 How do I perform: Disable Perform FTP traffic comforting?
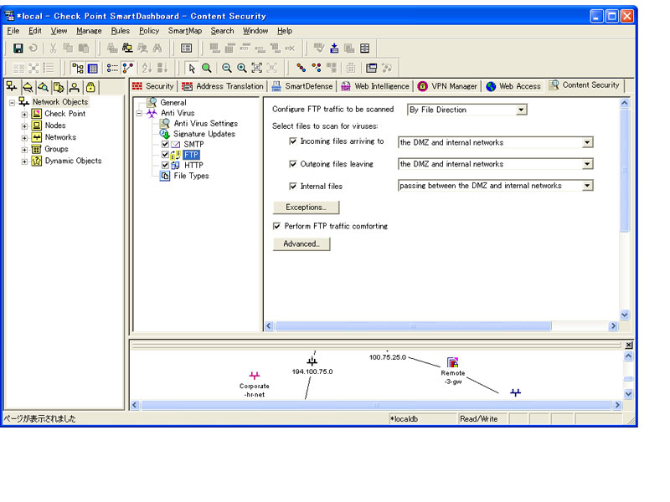coord(277,226)
